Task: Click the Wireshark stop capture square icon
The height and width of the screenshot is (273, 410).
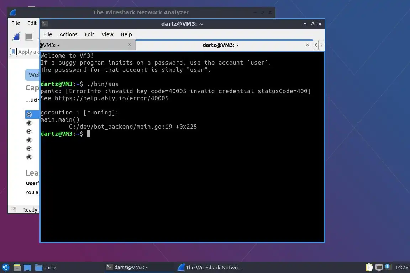Action: [x=29, y=37]
